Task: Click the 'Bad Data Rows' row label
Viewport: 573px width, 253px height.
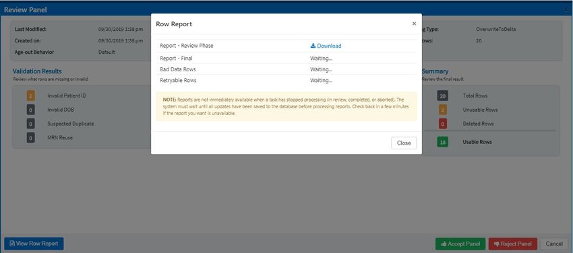Action: click(x=177, y=69)
